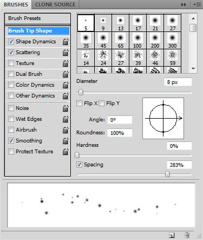Toggle the Flip X checkbox

(79, 103)
